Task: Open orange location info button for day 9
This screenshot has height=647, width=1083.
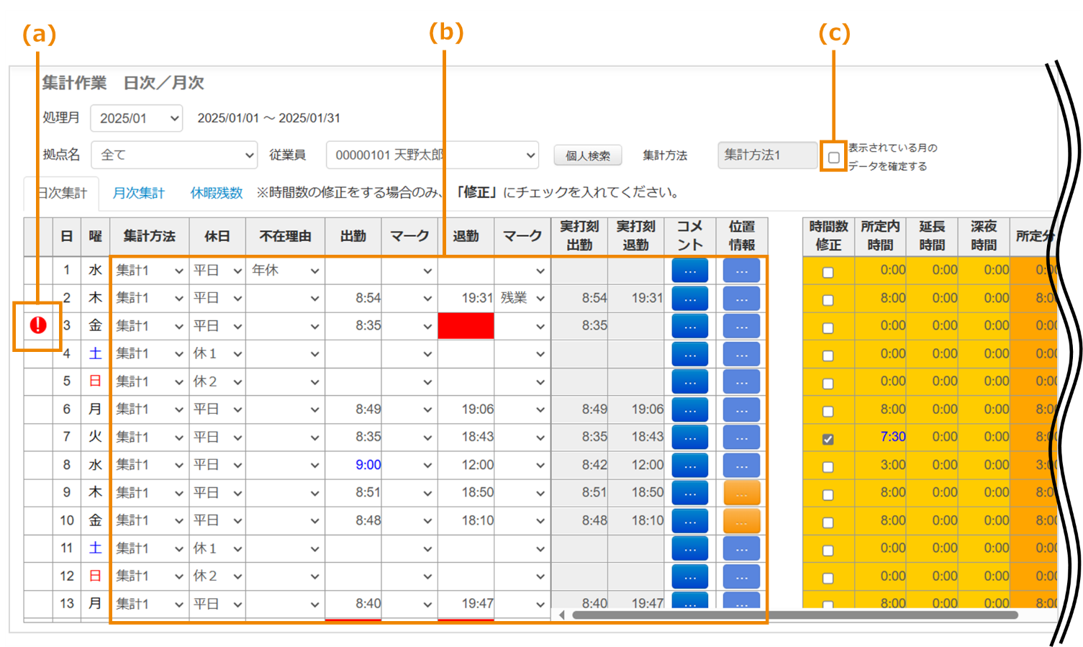Action: [x=741, y=493]
